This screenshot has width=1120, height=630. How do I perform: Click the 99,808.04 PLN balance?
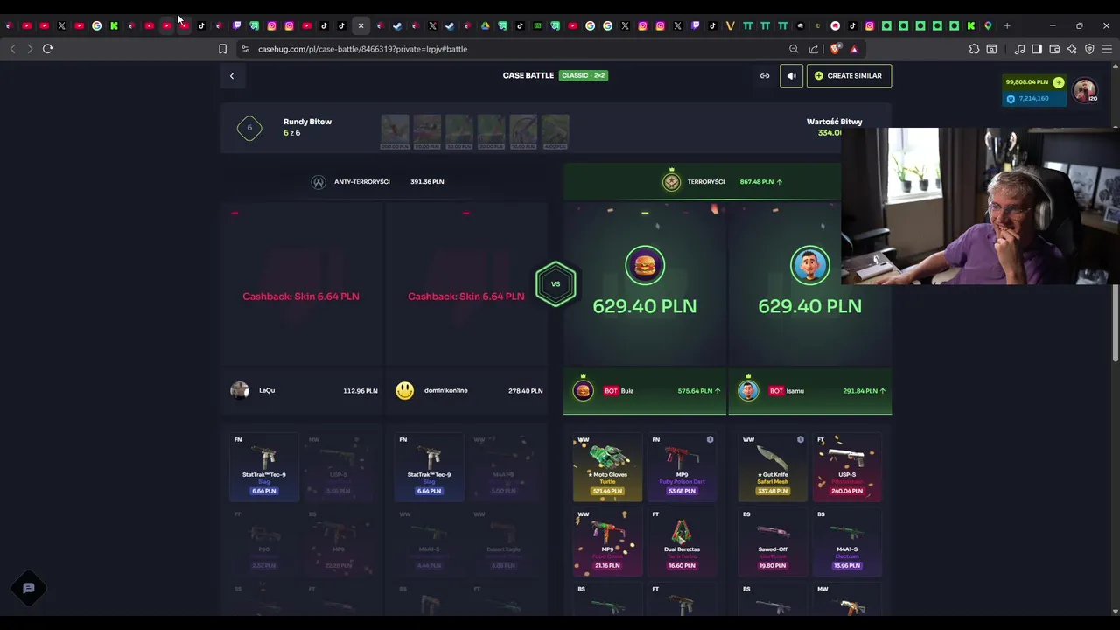click(1026, 82)
